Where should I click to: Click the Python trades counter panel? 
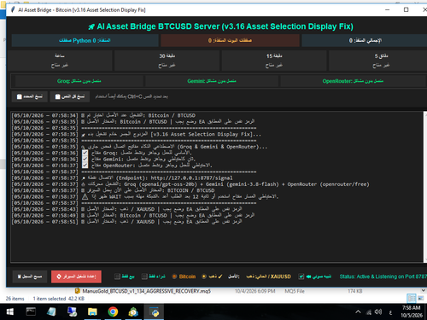tap(85, 40)
